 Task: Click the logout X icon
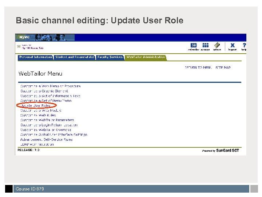tap(233, 45)
